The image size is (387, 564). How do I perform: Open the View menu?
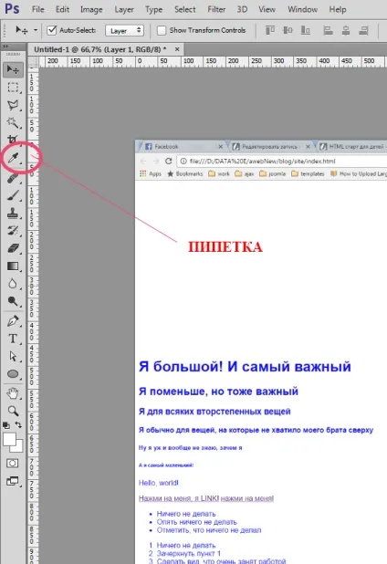267,9
